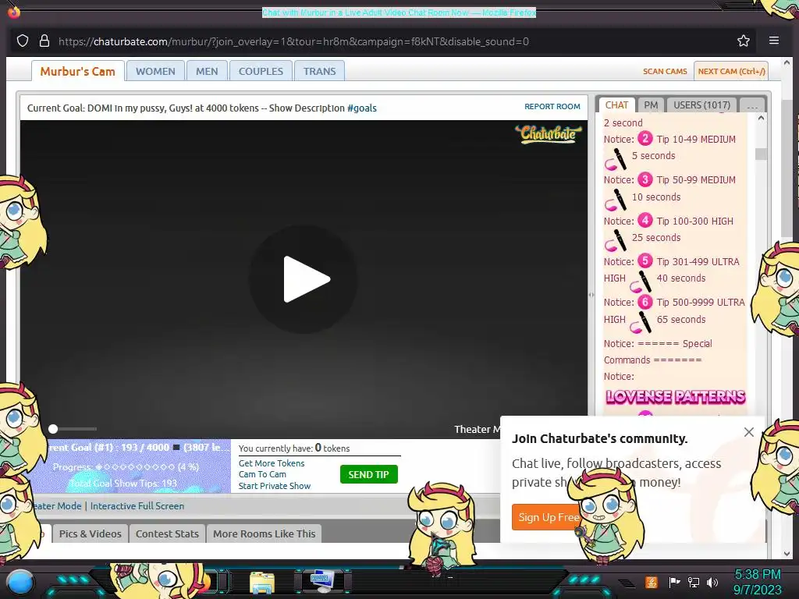
Task: Open the COUPLES tab
Action: 261,71
